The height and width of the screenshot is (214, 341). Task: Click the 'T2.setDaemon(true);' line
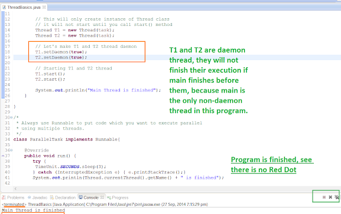[61, 57]
